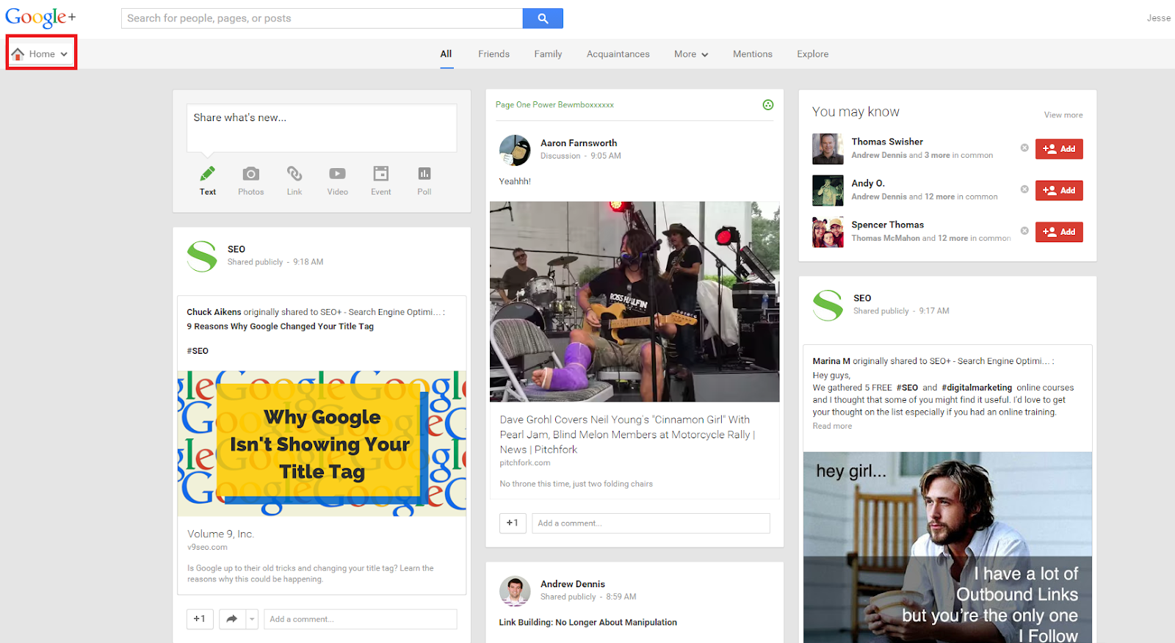1175x643 pixels.
Task: Create an Event with the calendar icon
Action: tap(381, 174)
